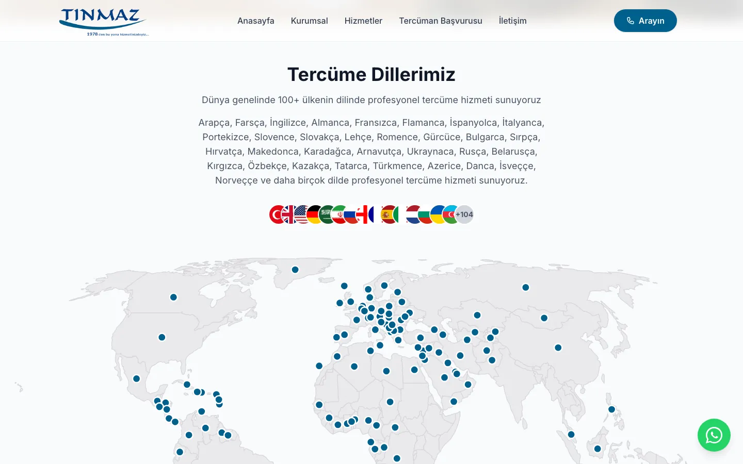This screenshot has width=743, height=464.
Task: Navigate to İletişim page
Action: [x=513, y=21]
